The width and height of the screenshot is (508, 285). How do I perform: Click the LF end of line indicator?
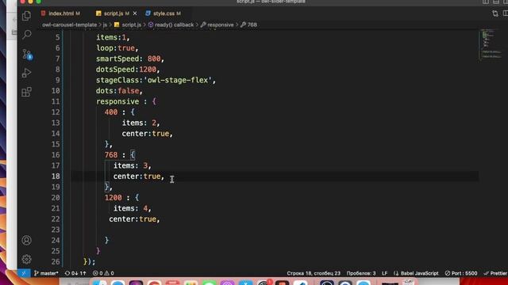click(384, 273)
